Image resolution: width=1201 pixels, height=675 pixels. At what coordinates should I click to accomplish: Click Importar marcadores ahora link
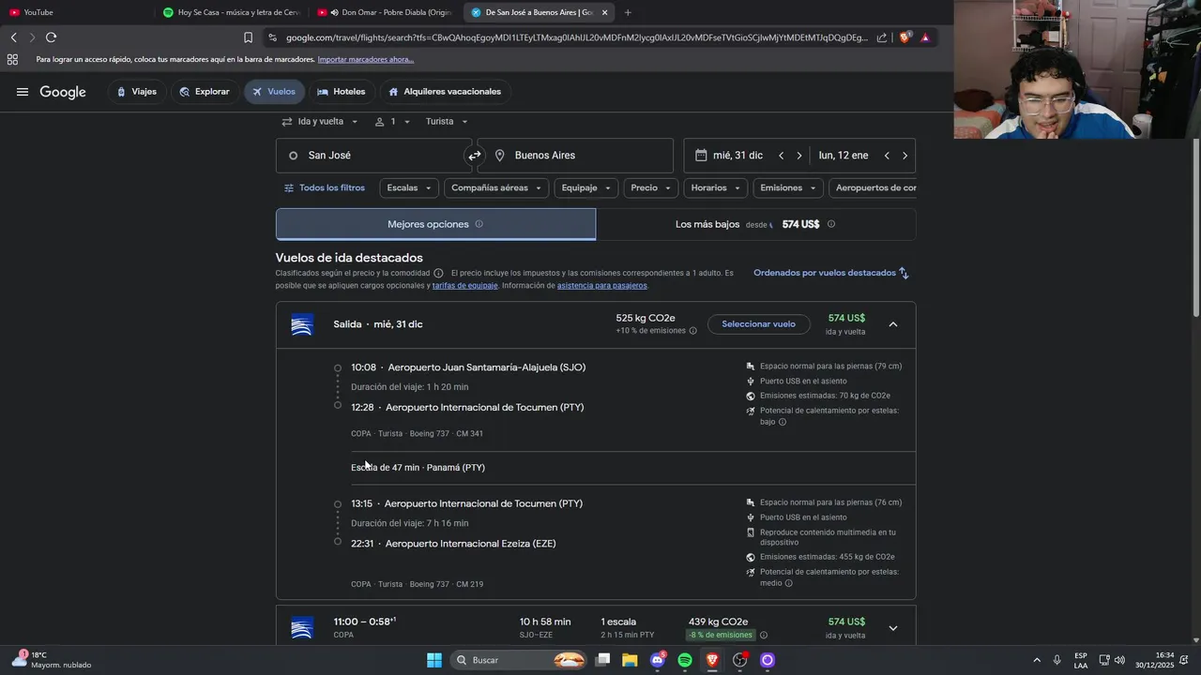coord(366,59)
